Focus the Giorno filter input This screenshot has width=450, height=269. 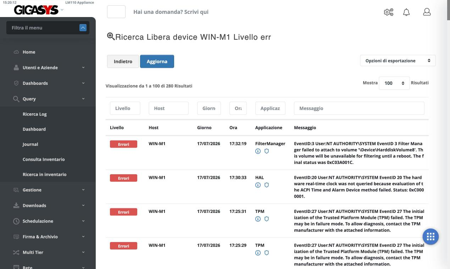pyautogui.click(x=209, y=108)
